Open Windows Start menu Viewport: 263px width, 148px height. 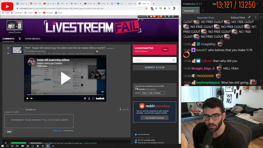point(2,146)
